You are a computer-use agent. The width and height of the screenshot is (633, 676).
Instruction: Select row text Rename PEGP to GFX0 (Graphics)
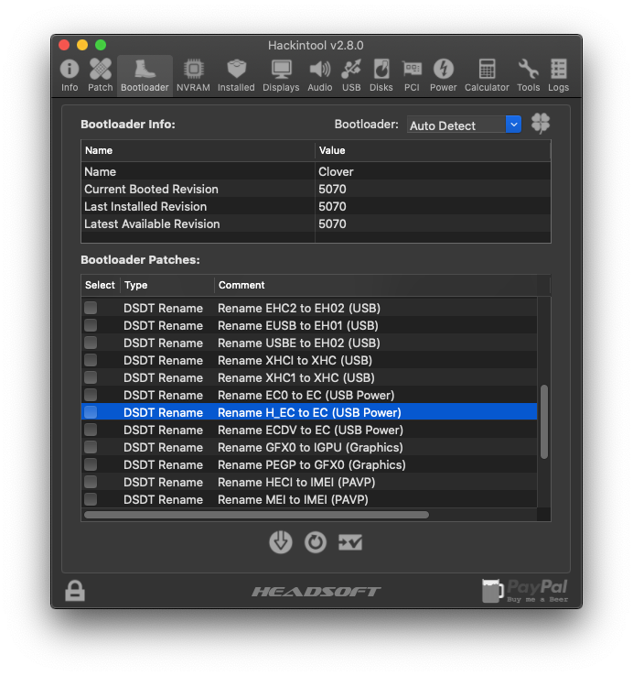point(312,464)
